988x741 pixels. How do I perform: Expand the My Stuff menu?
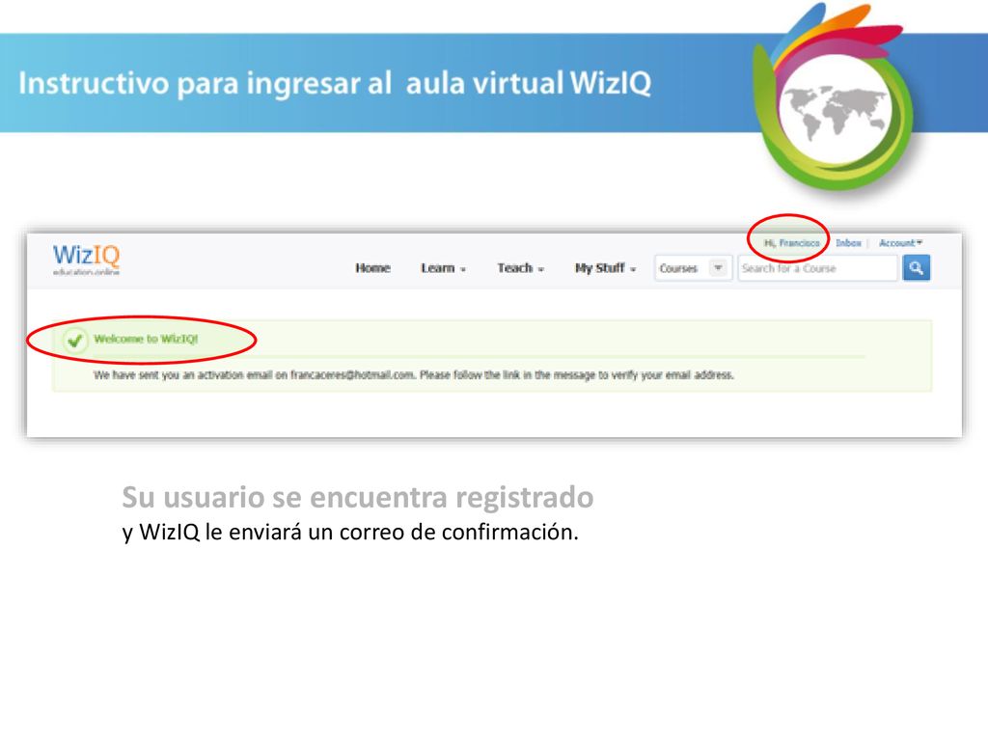click(x=605, y=268)
